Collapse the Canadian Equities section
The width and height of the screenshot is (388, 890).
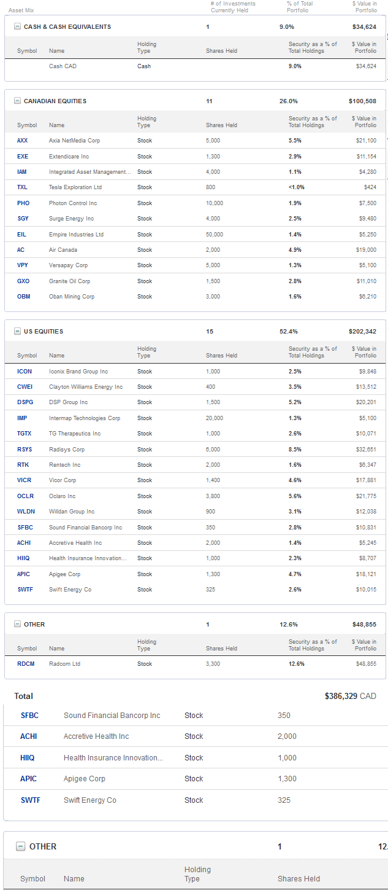tap(17, 101)
